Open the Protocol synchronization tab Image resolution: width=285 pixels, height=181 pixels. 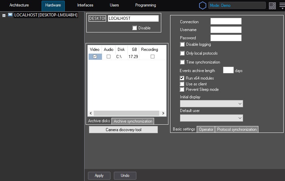tap(237, 129)
